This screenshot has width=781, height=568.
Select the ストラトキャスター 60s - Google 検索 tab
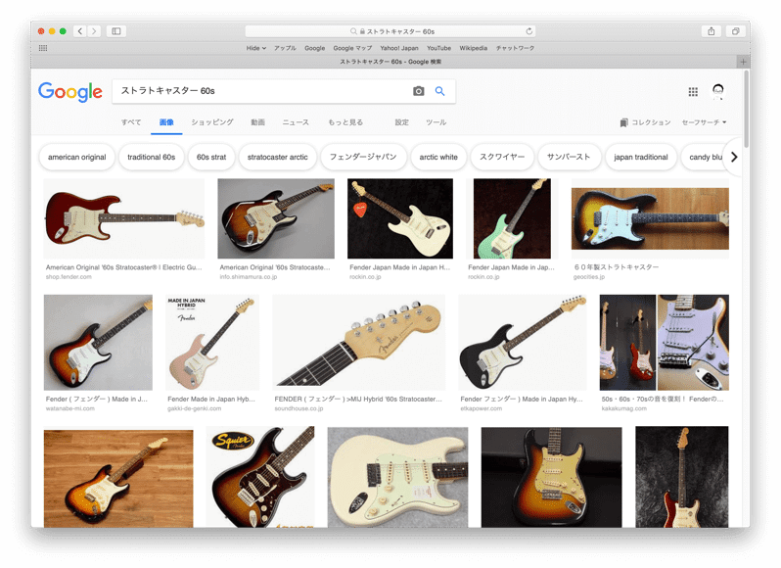tap(390, 62)
